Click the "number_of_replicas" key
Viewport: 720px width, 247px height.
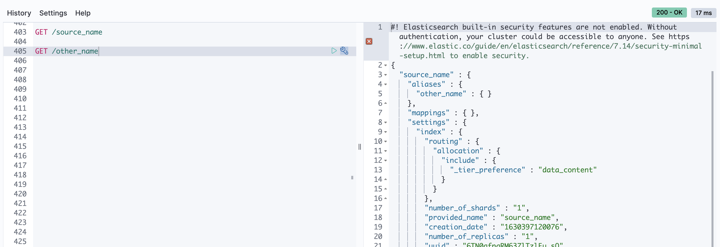click(x=466, y=236)
